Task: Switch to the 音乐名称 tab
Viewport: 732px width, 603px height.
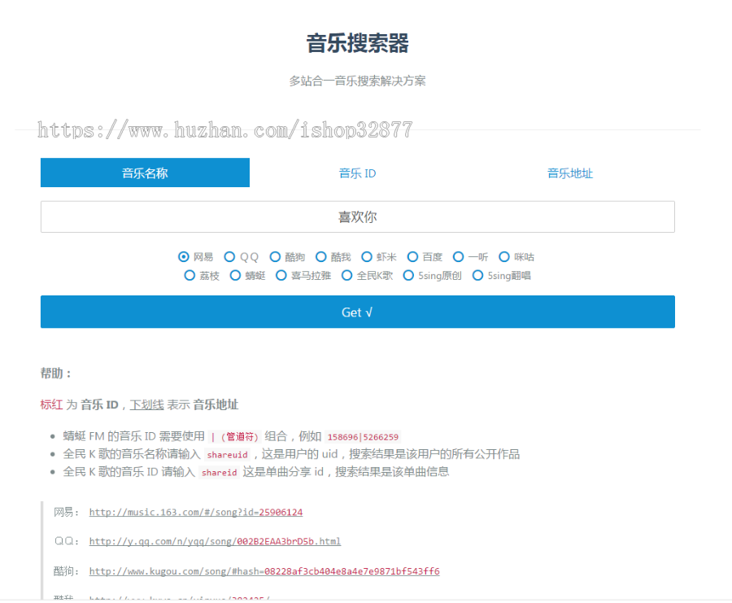Action: tap(145, 173)
